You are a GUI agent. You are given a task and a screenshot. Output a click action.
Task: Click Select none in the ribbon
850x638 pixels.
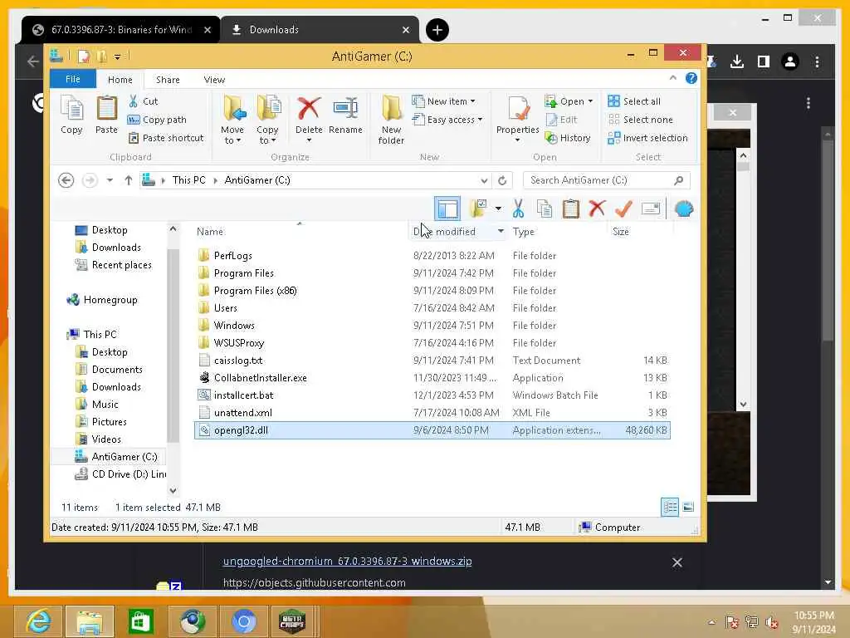click(x=640, y=120)
